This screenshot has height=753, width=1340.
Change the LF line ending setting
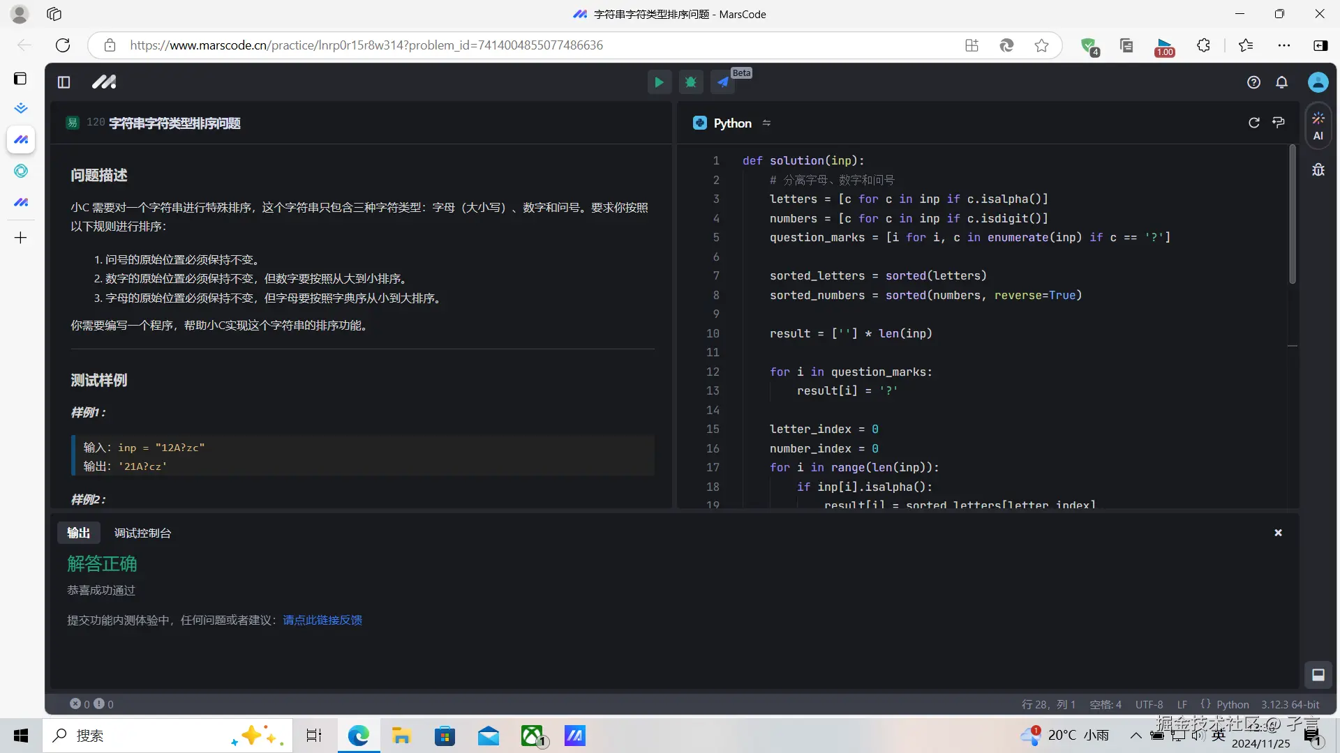click(1182, 704)
